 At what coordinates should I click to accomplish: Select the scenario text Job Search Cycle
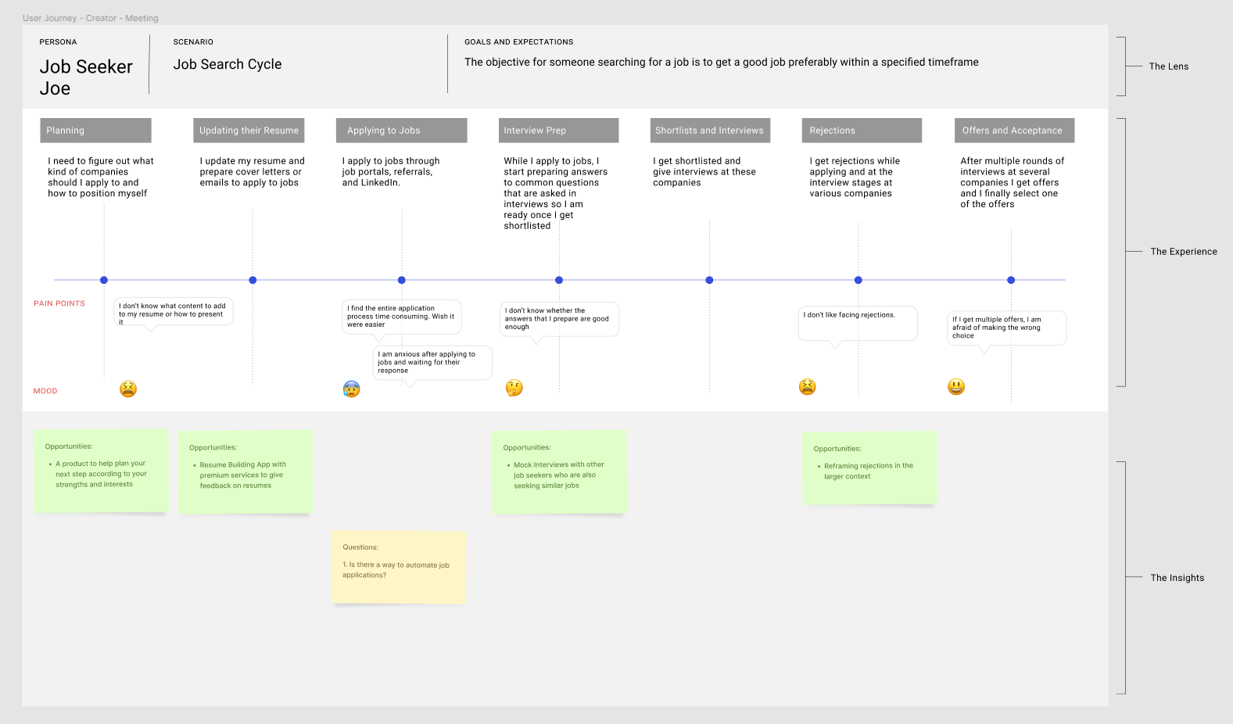[228, 64]
